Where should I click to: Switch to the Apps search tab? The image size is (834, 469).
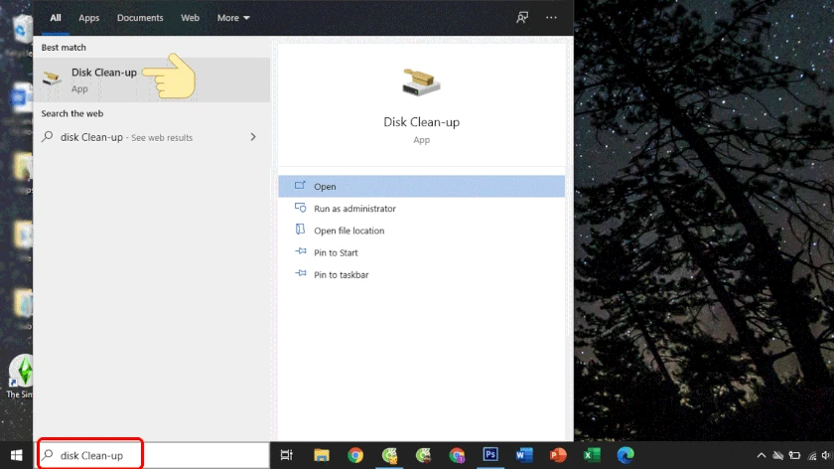click(x=88, y=18)
